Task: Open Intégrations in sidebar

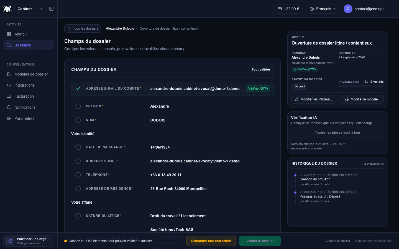Action: coord(29,85)
